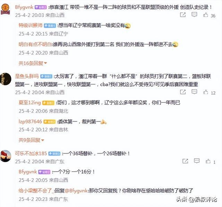The image size is (222, 207).
Task: Share Bfygvnk's top comment
Action: [183, 15]
